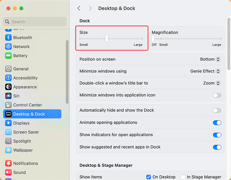Click the back navigation arrow
The image size is (231, 180).
79,8
